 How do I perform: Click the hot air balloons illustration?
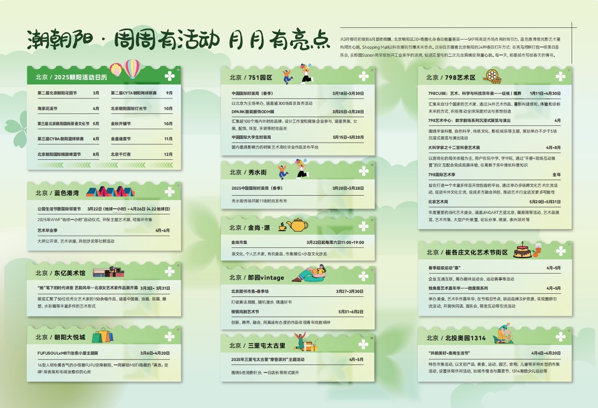125,71
